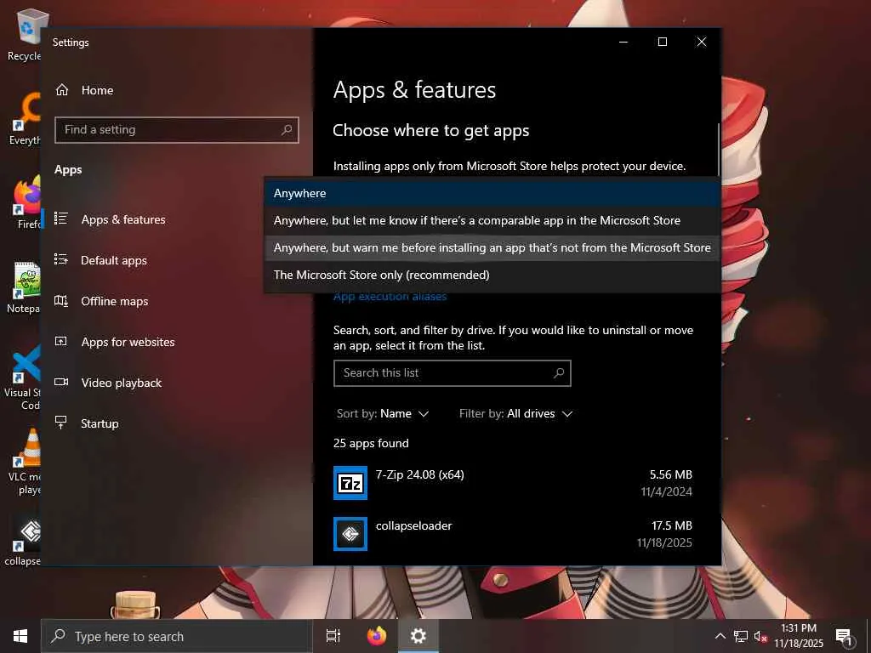This screenshot has width=871, height=653.
Task: Open the Windows Start menu
Action: pos(20,636)
